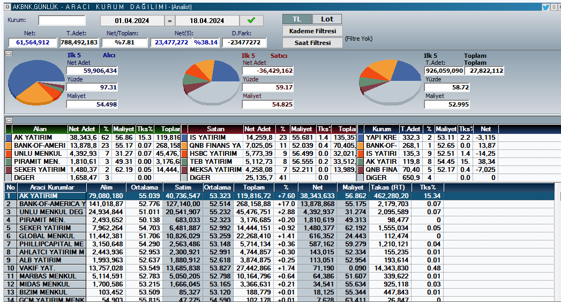The image size is (561, 302).
Task: Click Satıcı Net Adet value -36,429,162
Action: tap(267, 71)
